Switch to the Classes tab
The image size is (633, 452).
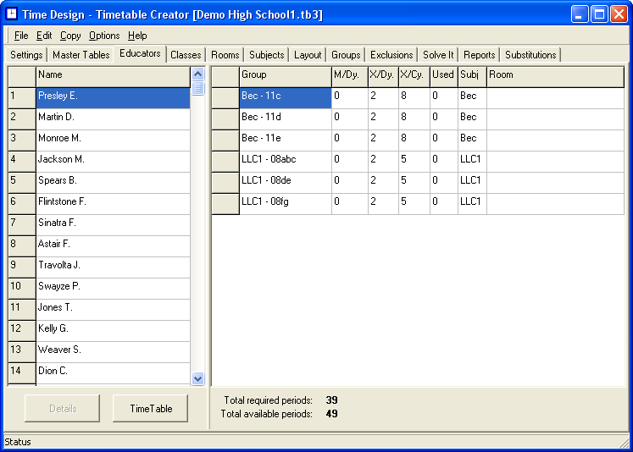[x=186, y=55]
